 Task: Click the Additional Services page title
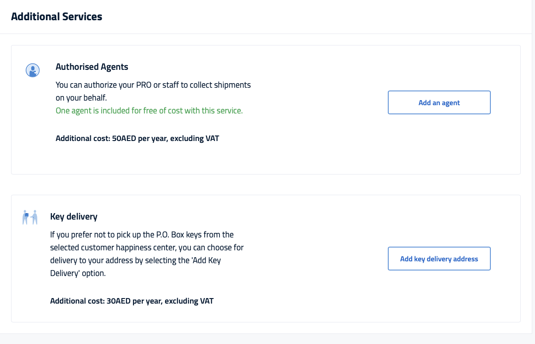(57, 17)
